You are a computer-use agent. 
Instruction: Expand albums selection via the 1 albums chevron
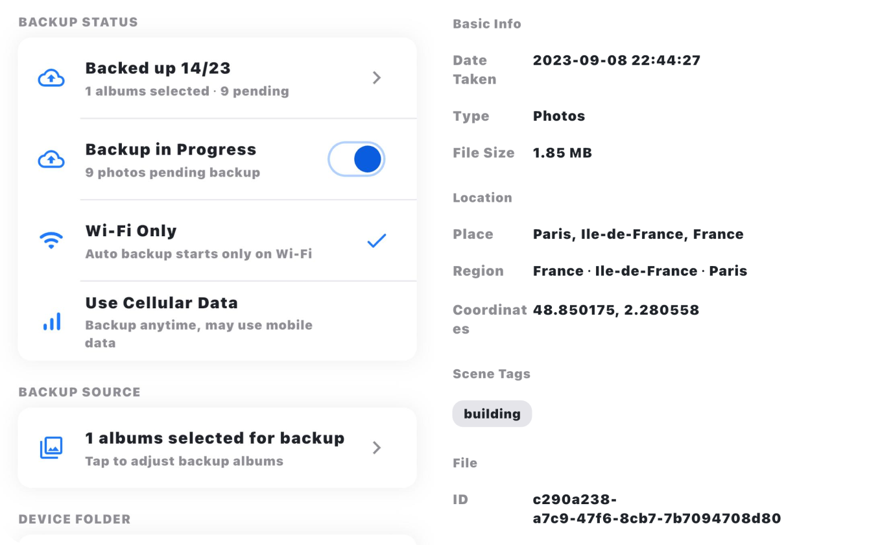pos(377,448)
